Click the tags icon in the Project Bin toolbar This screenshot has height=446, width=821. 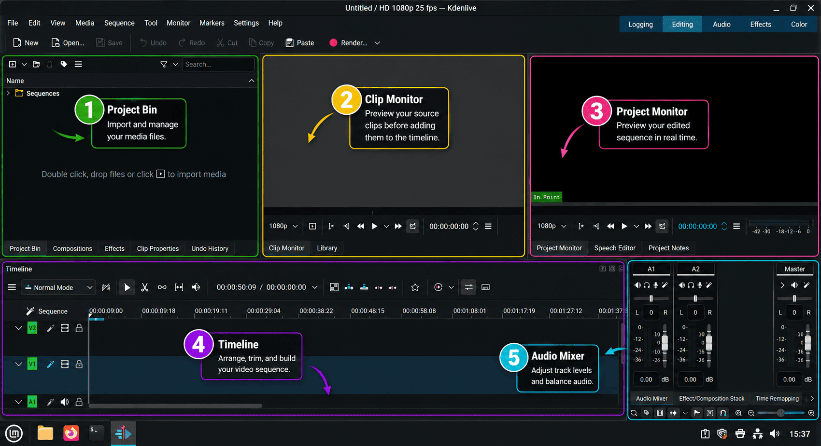tap(64, 64)
